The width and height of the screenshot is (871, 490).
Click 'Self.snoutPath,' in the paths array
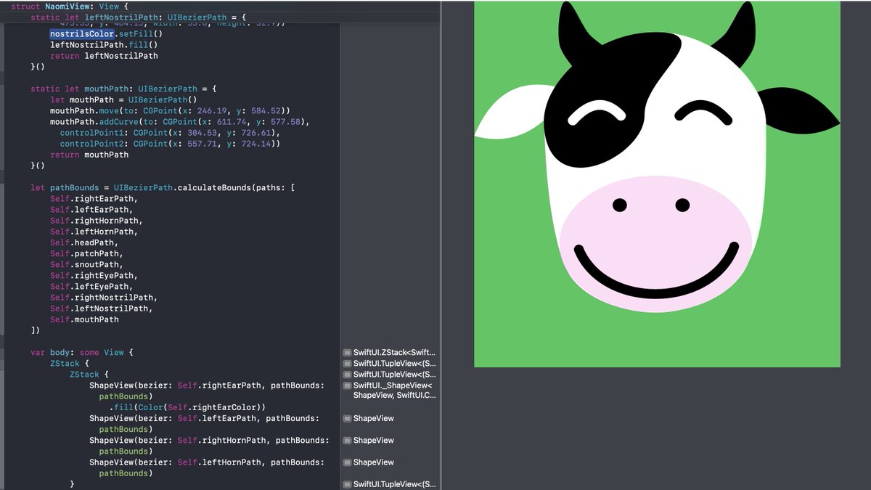(86, 265)
